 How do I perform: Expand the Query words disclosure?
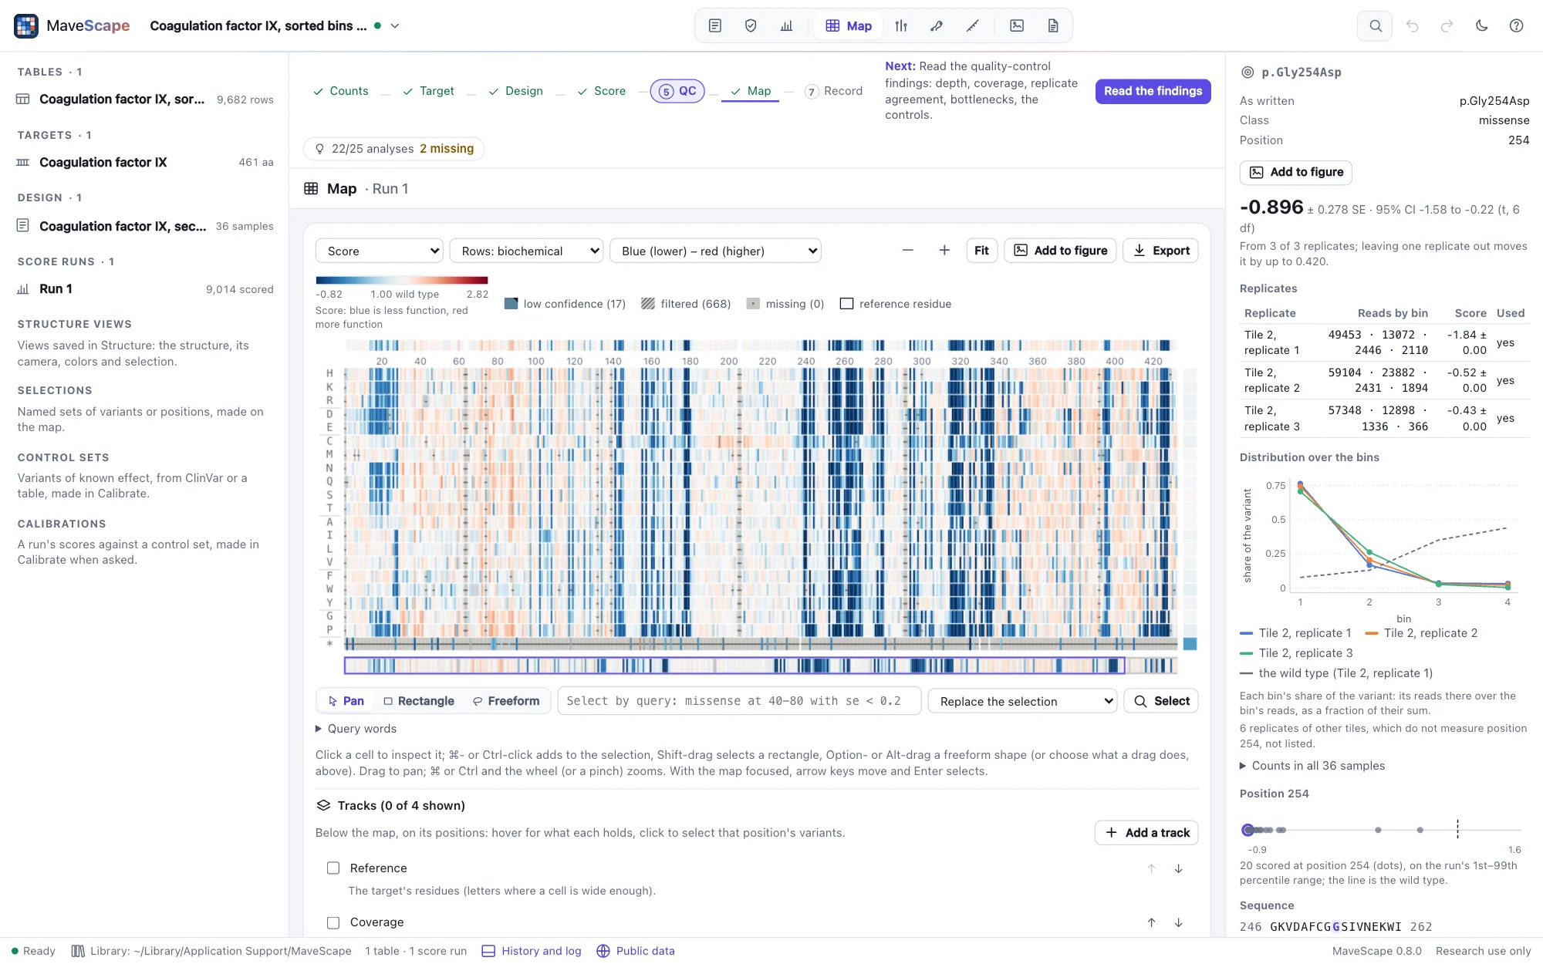click(356, 729)
